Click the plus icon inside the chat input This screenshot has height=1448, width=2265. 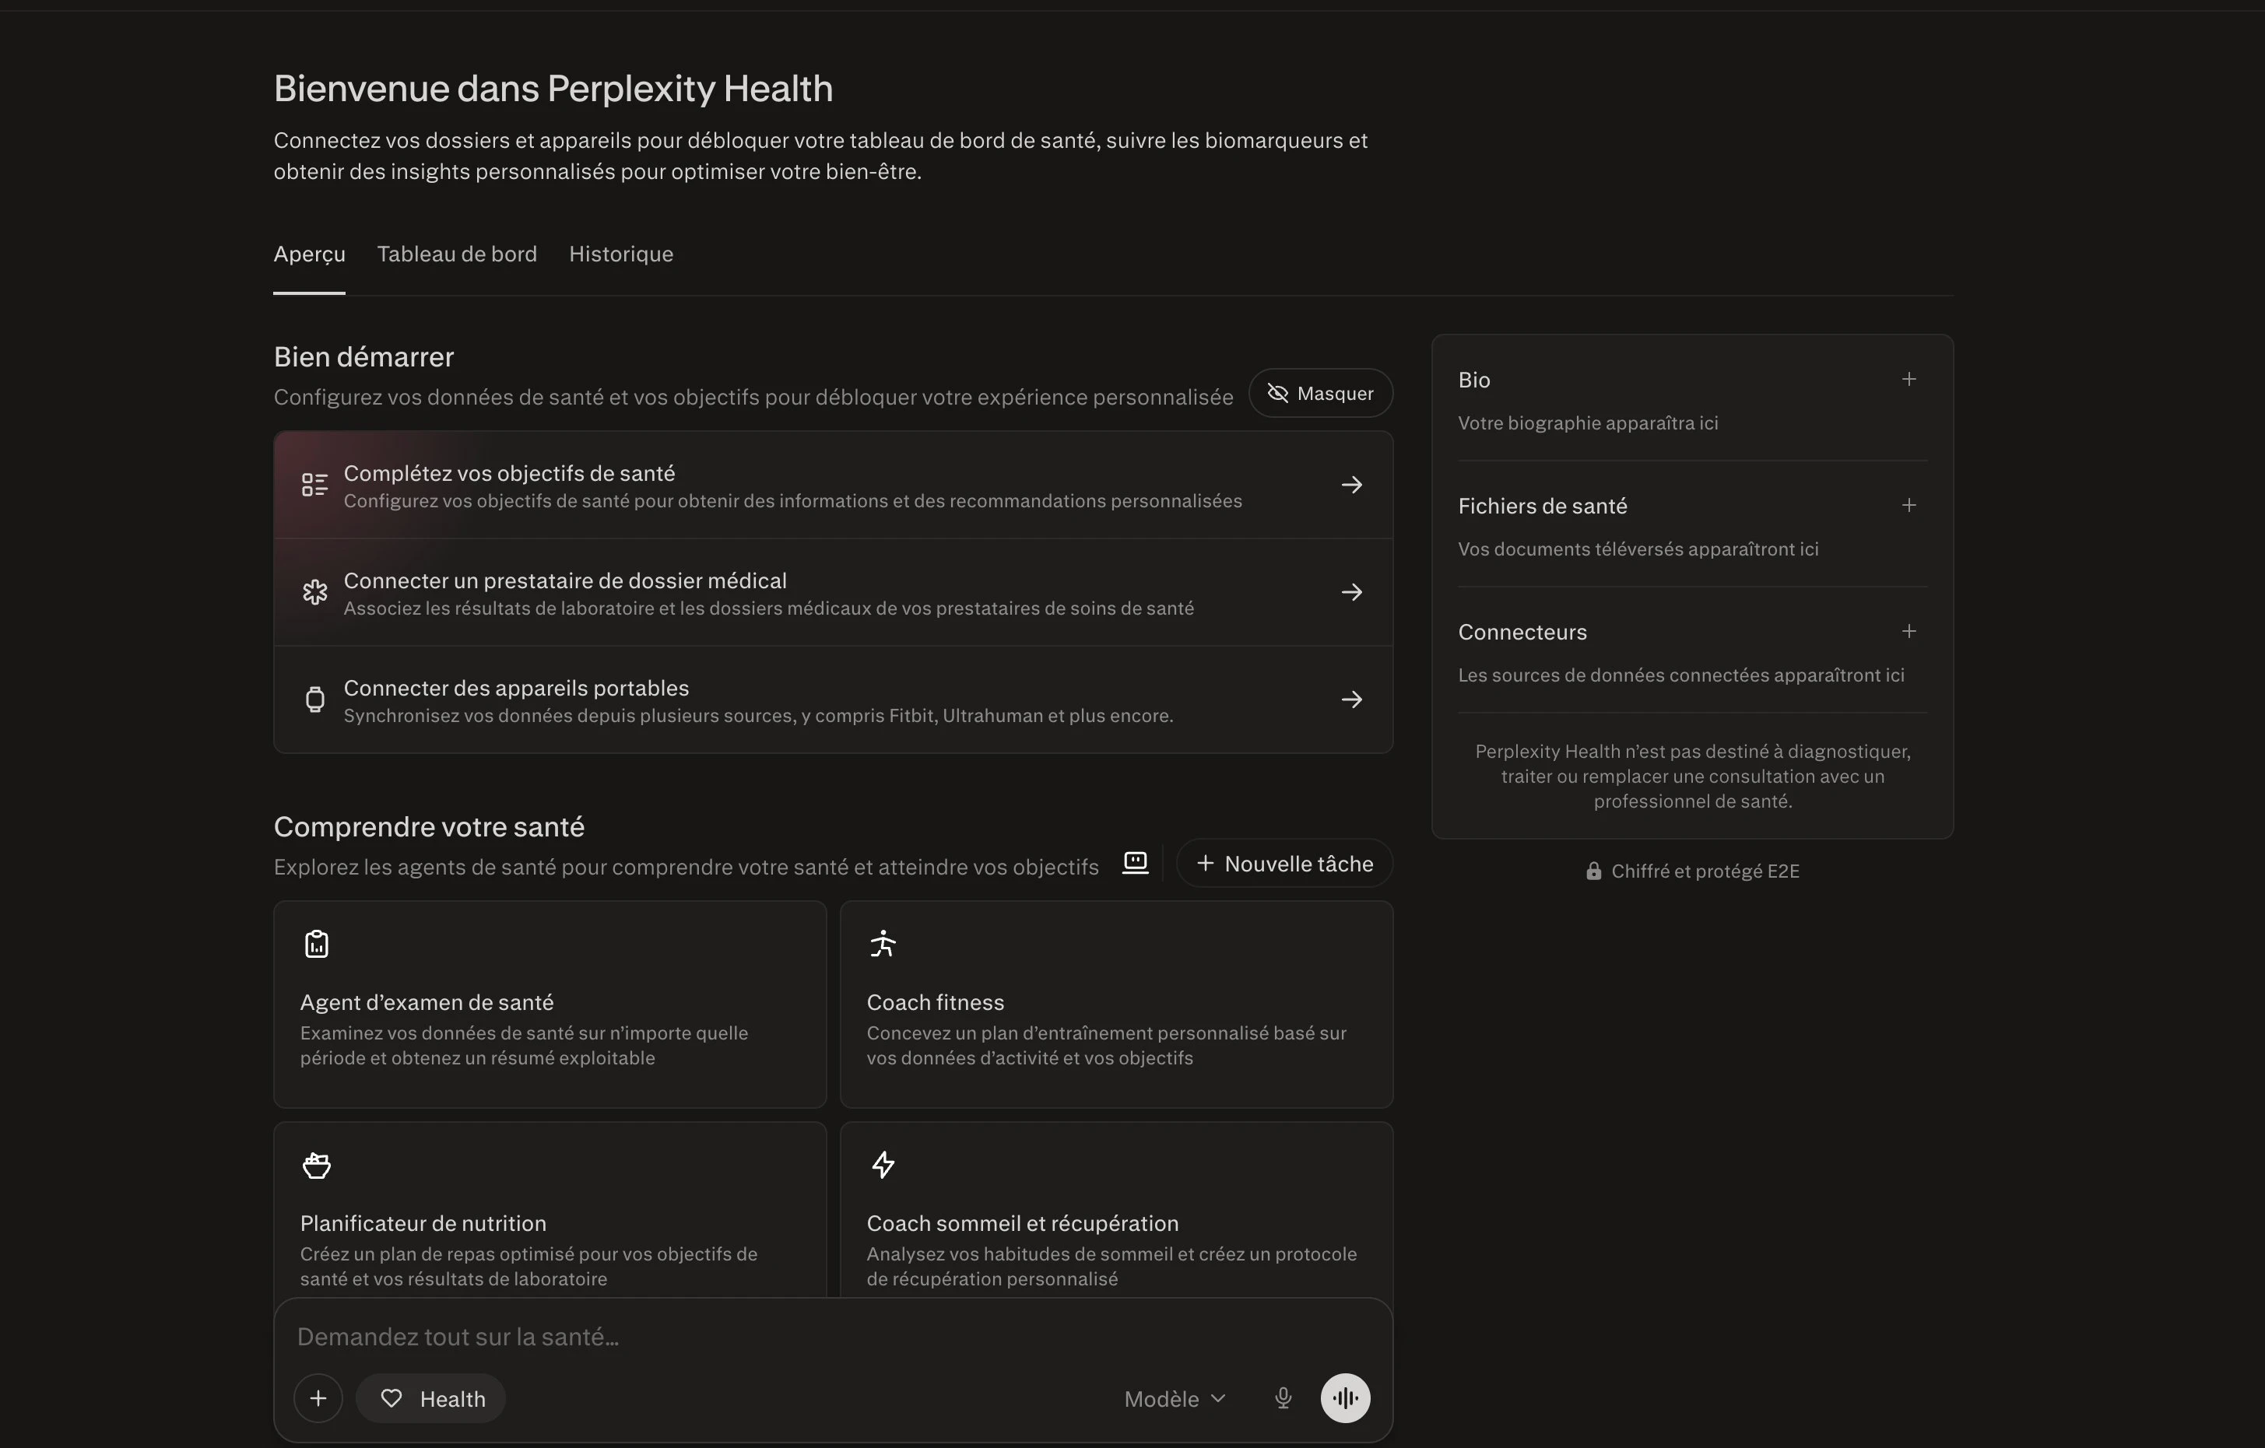click(318, 1398)
